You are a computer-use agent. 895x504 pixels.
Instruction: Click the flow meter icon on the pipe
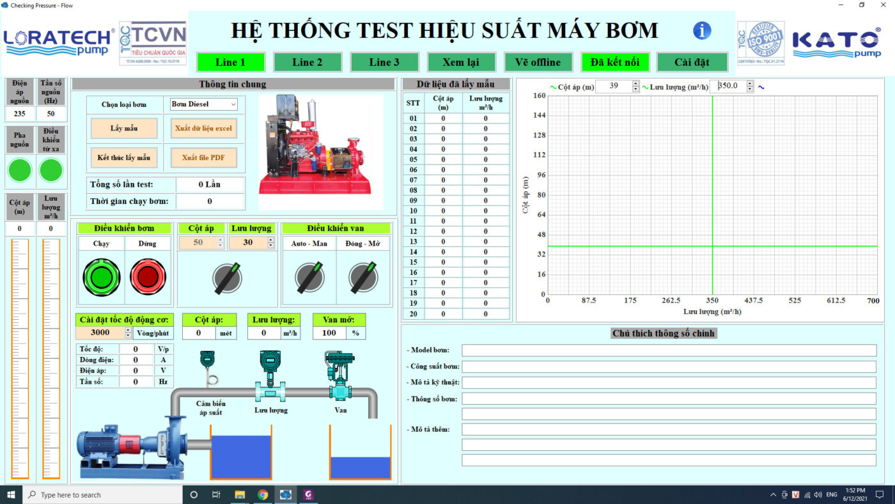point(270,374)
